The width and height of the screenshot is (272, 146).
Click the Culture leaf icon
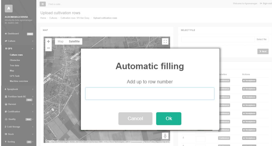point(6,41)
